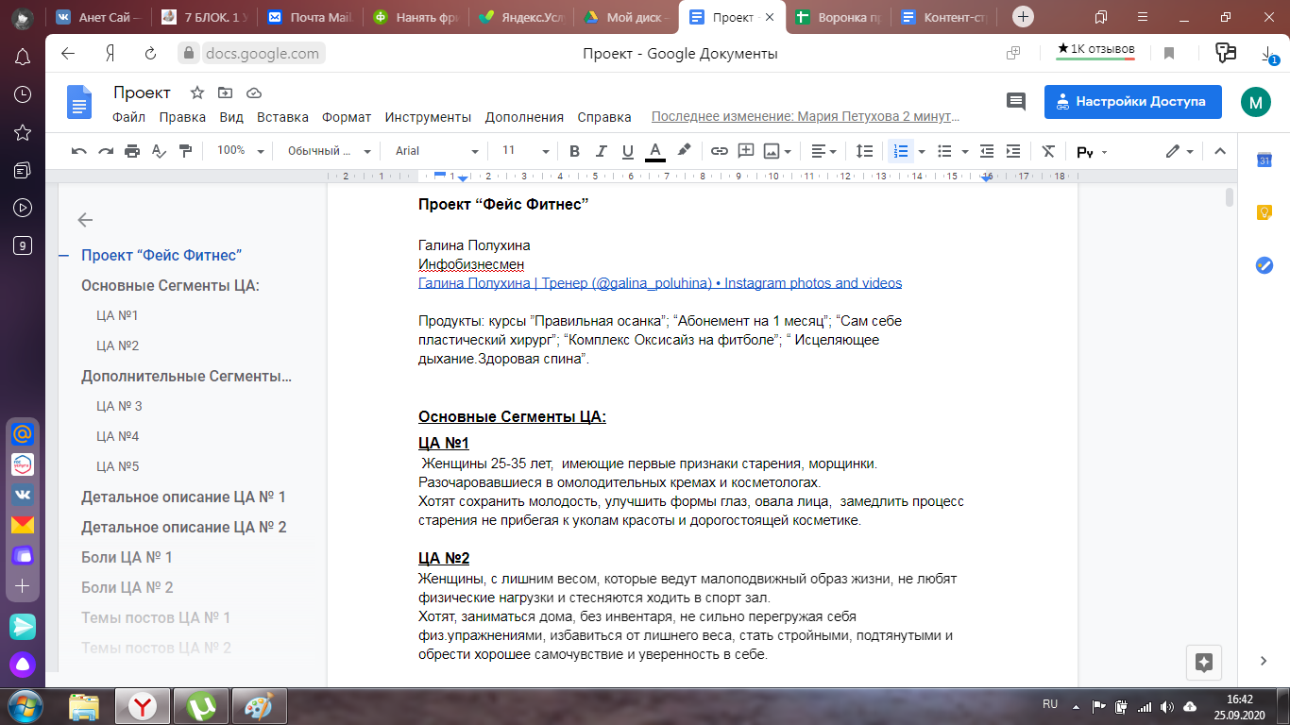Screen dimensions: 1290x725
Task: Click the Настройки Доступа button
Action: coord(1133,102)
